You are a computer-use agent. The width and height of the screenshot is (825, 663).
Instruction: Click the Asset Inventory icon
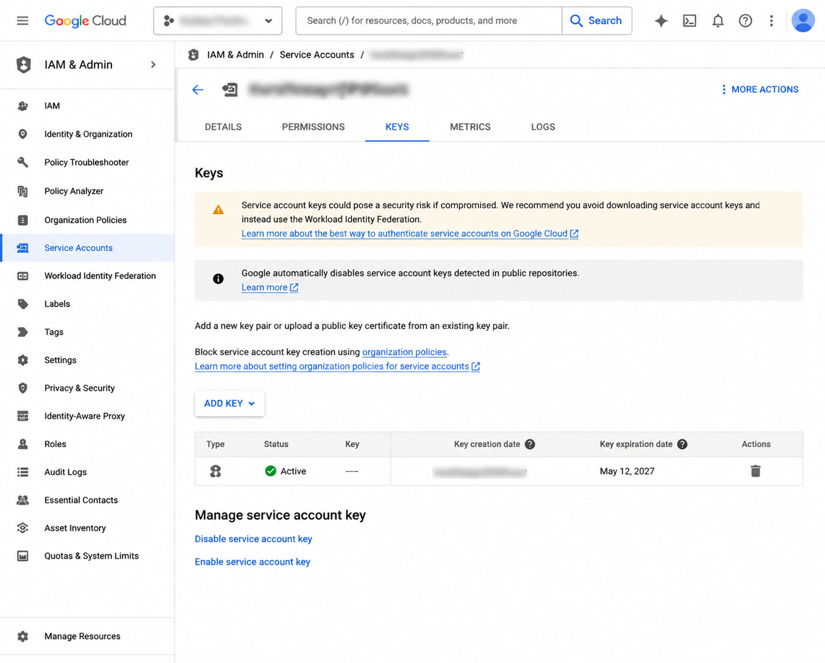[x=23, y=528]
